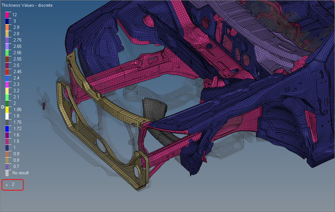The height and width of the screenshot is (212, 335).
Task: Click legend value text 0.7
Action: [x=16, y=166]
